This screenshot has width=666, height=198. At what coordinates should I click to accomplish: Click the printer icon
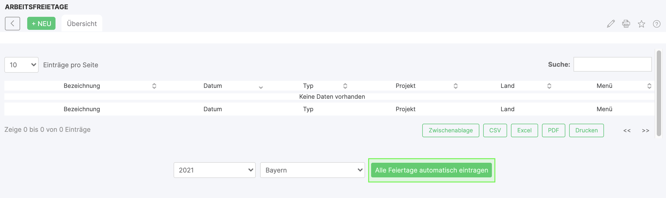coord(626,24)
